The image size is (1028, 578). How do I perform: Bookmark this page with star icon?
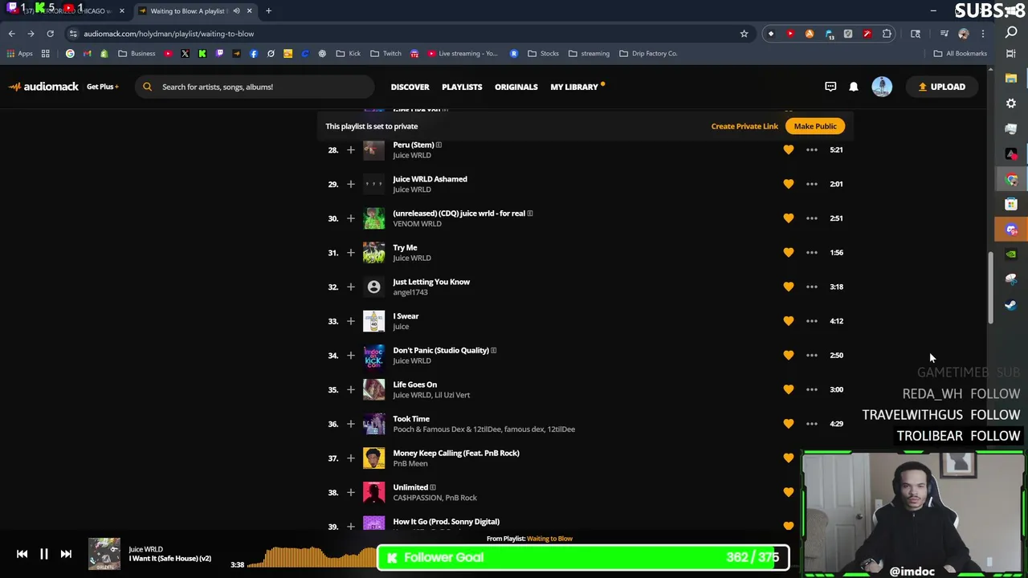744,34
